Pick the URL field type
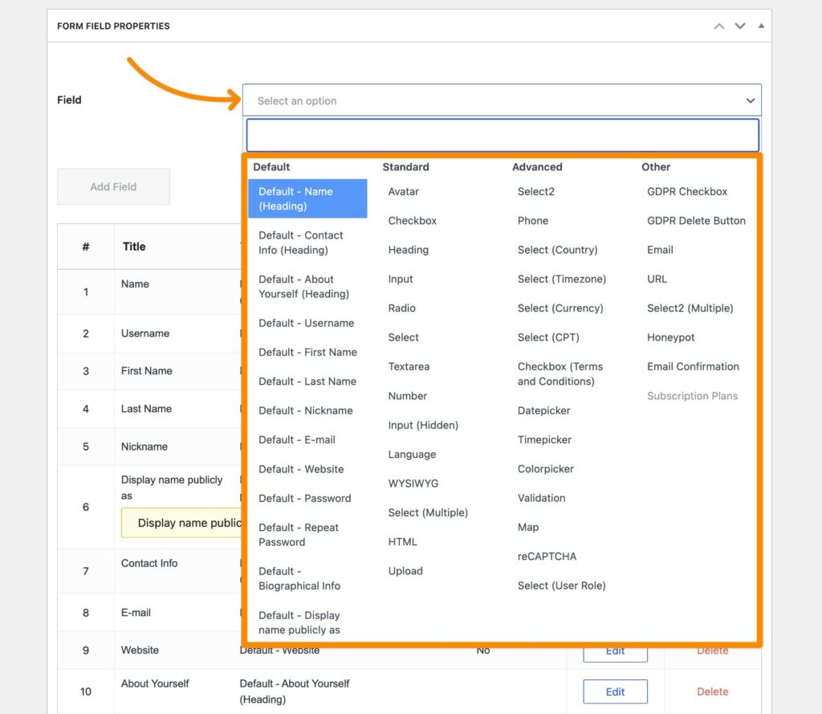Viewport: 822px width, 714px height. [657, 279]
